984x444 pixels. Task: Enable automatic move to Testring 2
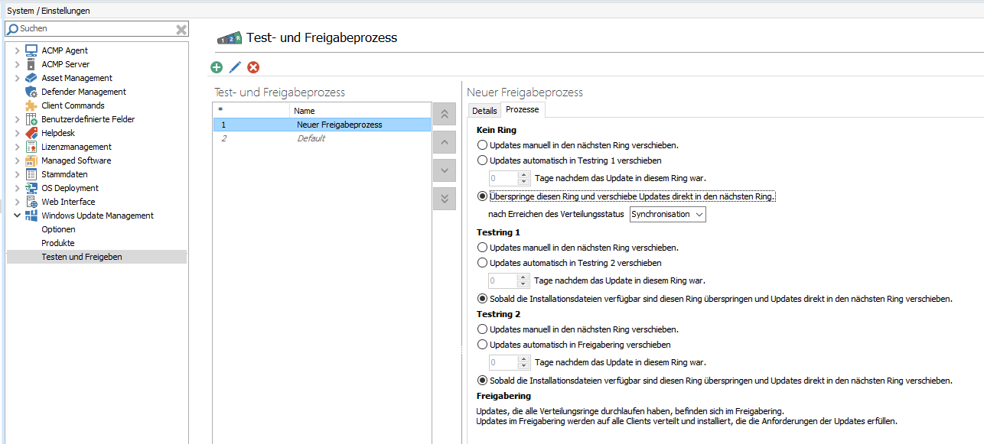(482, 263)
